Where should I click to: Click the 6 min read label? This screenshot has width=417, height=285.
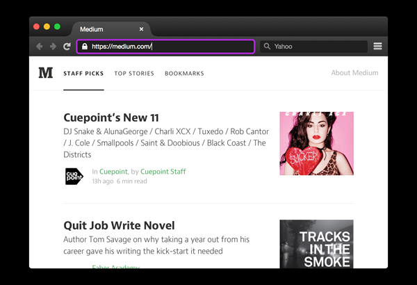(x=131, y=181)
